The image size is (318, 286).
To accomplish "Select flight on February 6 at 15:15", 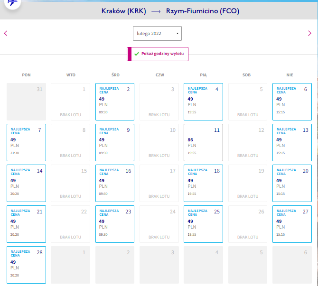I will (292, 102).
